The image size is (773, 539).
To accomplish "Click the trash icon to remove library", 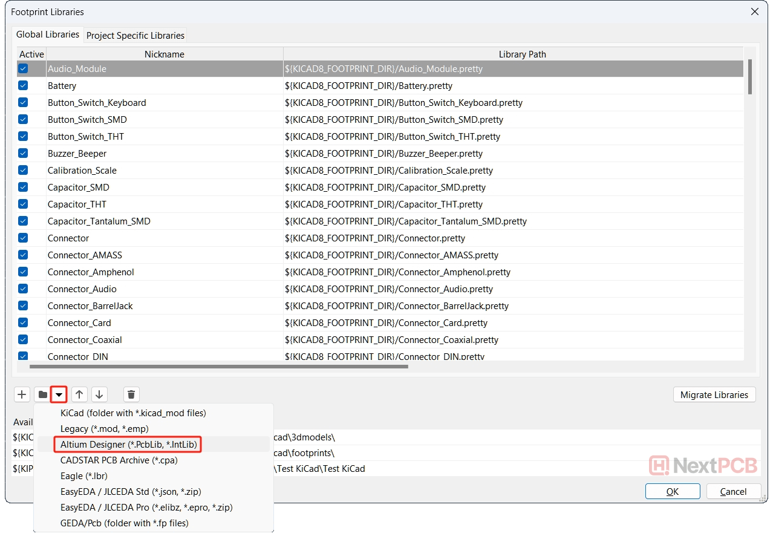I will click(x=131, y=395).
